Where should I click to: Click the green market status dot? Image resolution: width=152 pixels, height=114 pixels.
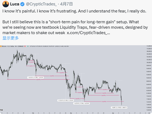pos(28,46)
